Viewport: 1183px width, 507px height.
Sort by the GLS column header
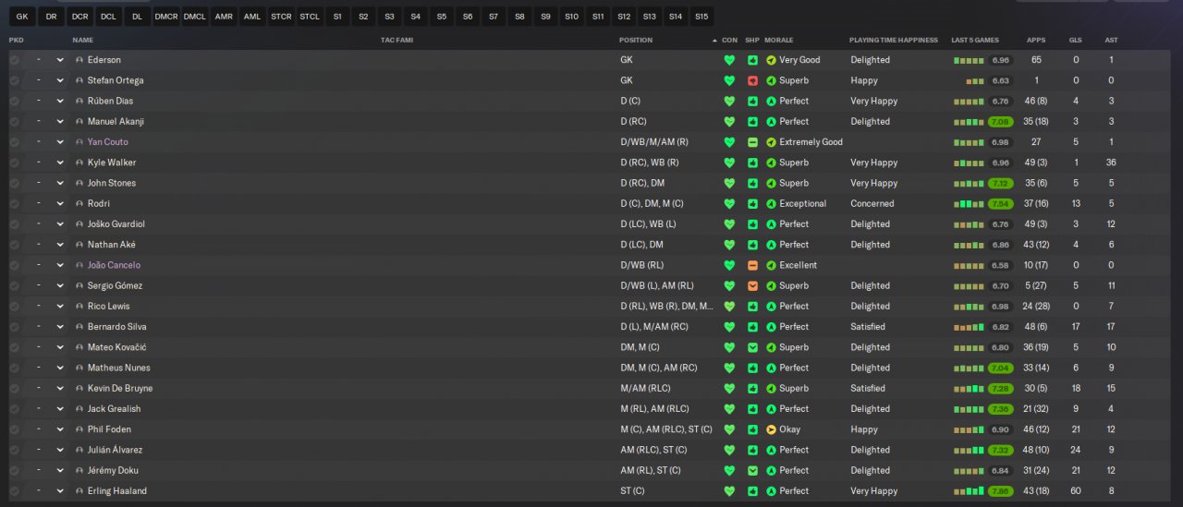coord(1075,41)
